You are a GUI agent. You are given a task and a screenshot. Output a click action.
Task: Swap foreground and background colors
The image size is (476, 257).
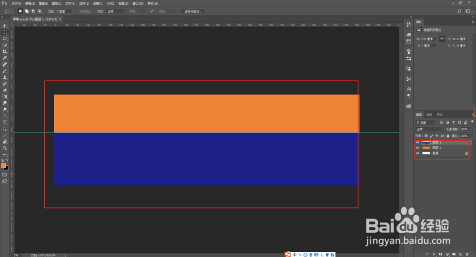pos(7,160)
